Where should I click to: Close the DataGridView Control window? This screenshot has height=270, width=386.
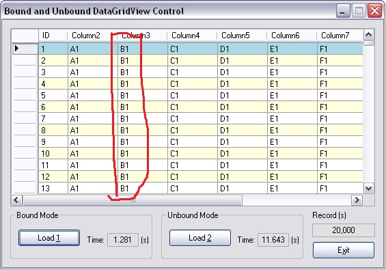[374, 11]
